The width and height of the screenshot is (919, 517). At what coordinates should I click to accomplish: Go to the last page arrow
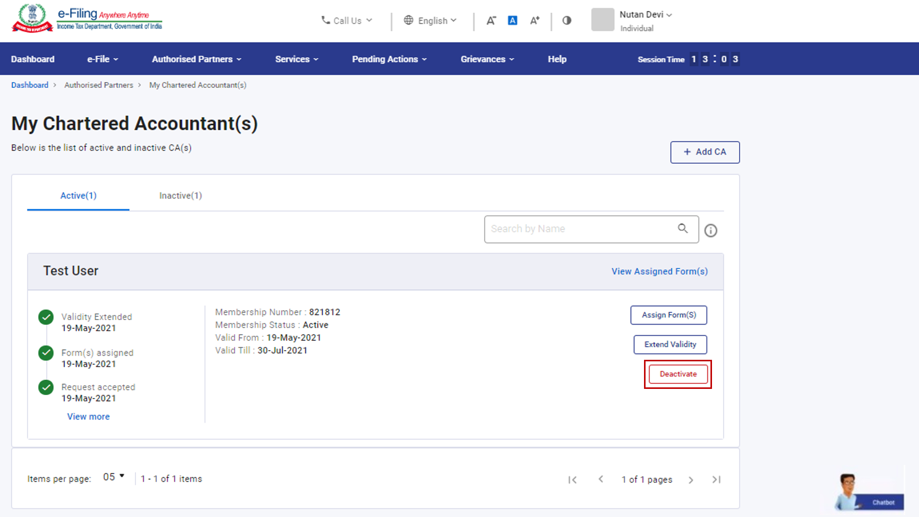(717, 480)
